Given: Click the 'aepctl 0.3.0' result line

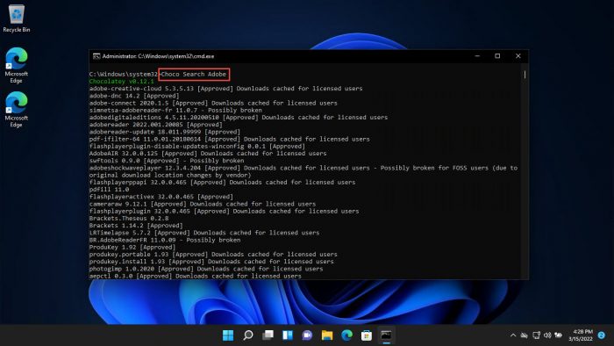Looking at the screenshot, I should pyautogui.click(x=196, y=277).
